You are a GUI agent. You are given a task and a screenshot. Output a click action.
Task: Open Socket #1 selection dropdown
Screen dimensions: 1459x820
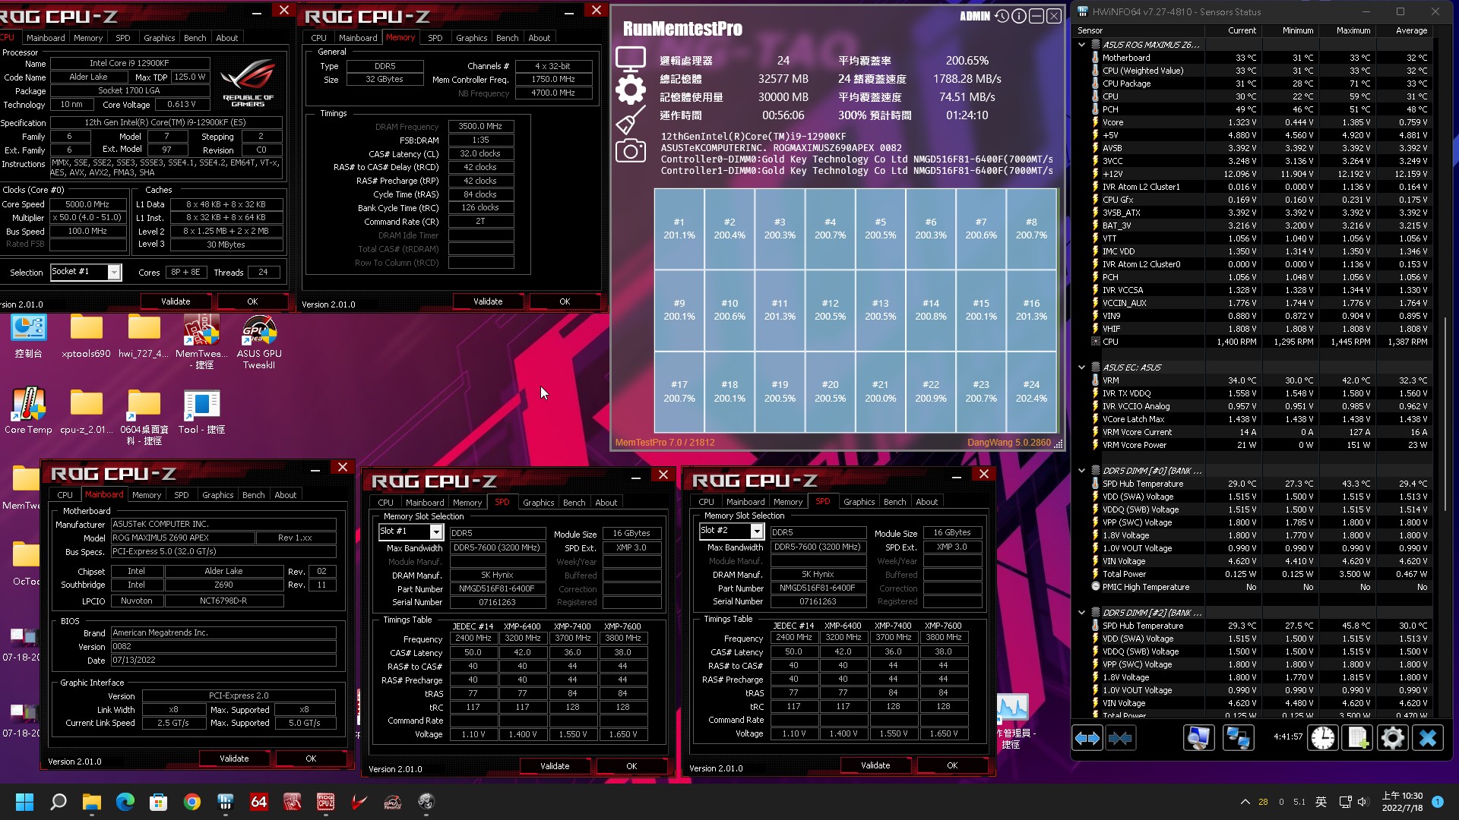click(x=114, y=272)
